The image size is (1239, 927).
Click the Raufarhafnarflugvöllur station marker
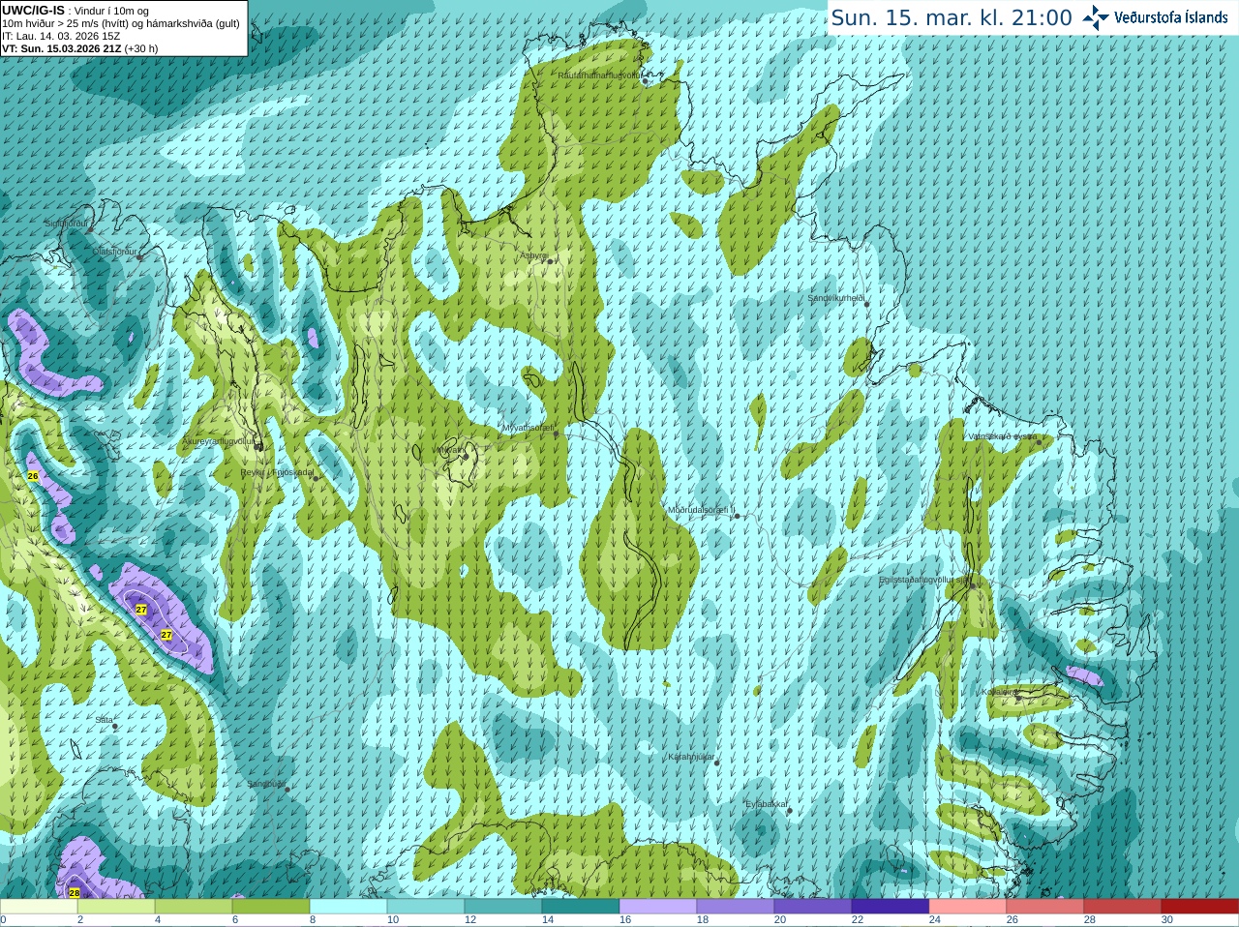click(646, 81)
